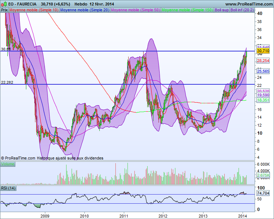This screenshot has width=274, height=219.
Task: Open the RSI (14) panel label
Action: (x=8, y=188)
